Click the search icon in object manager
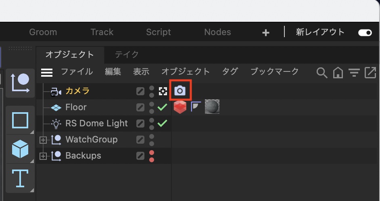 tap(322, 72)
